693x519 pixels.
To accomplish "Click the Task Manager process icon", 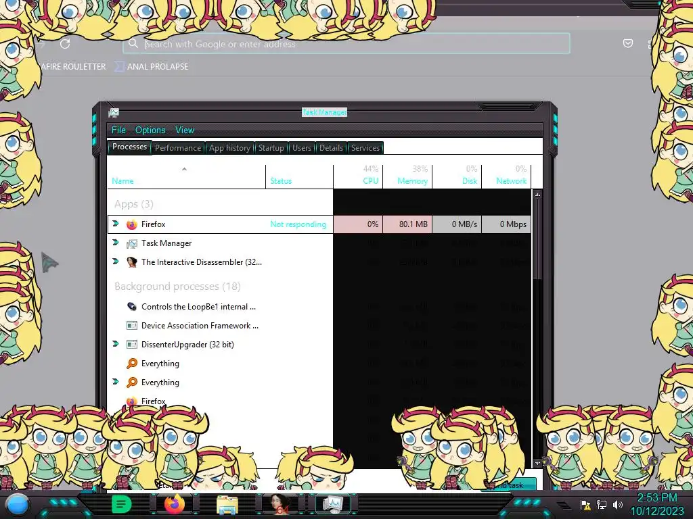I will tap(132, 243).
